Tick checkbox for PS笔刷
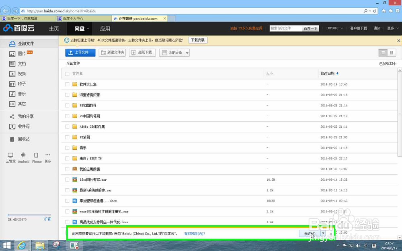The image size is (402, 251). point(67,137)
